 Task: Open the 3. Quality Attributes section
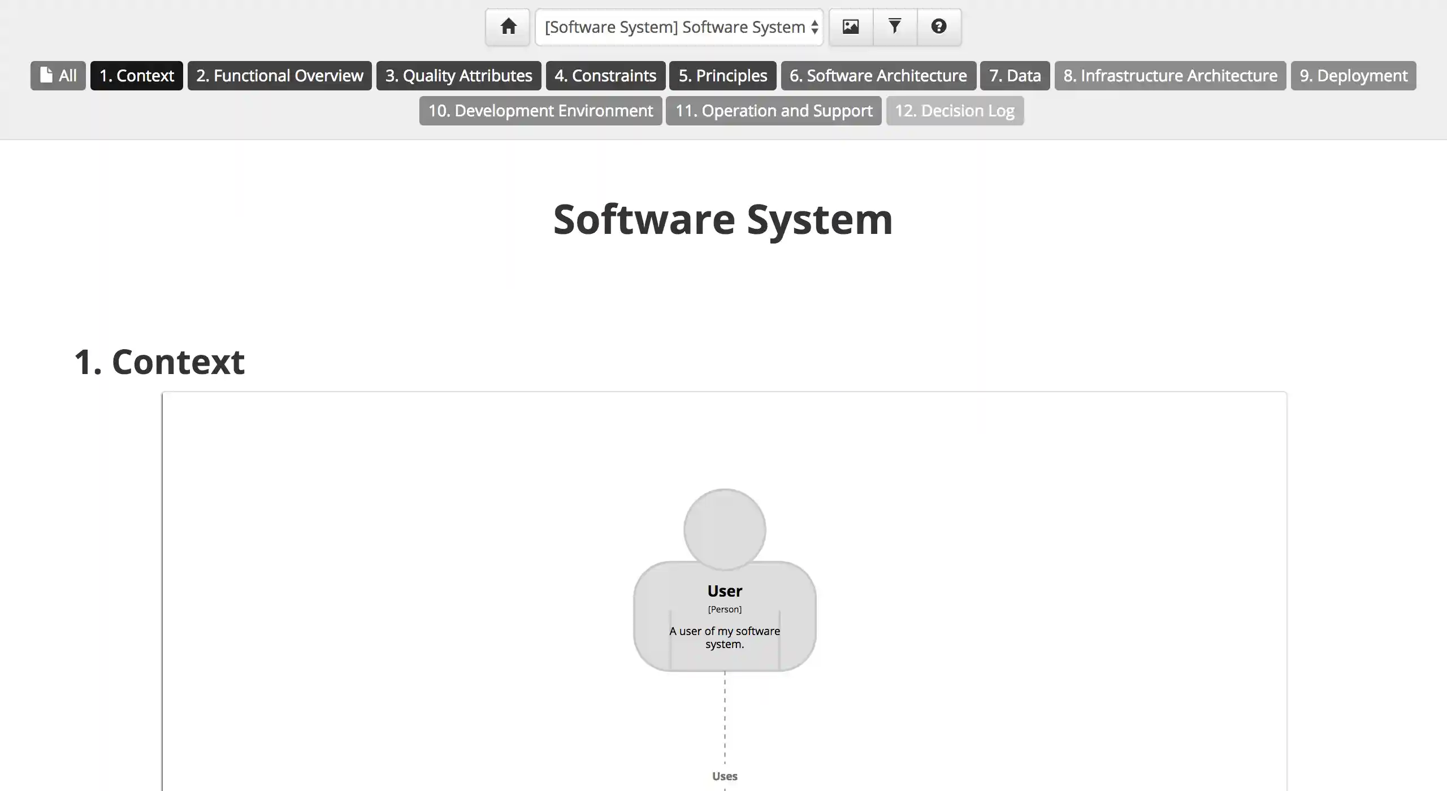[459, 75]
